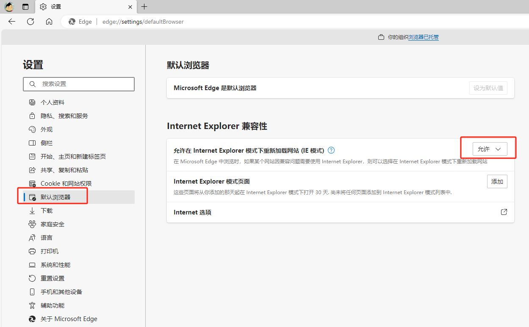
Task: Open 重置设置 reset settings
Action: coord(52,278)
